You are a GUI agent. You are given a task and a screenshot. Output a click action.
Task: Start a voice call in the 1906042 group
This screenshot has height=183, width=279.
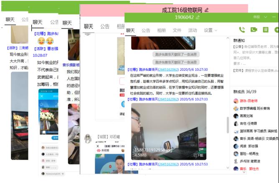coord(242,30)
